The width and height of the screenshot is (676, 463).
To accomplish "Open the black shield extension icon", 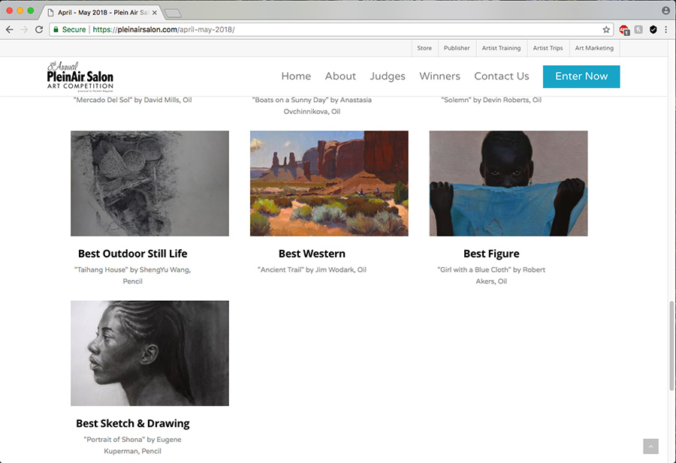I will pos(653,30).
